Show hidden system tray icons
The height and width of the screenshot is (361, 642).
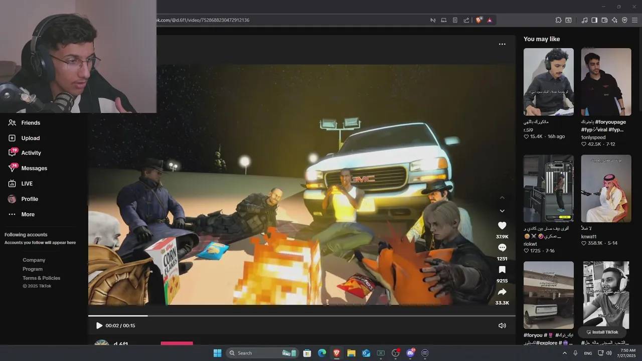pos(564,353)
